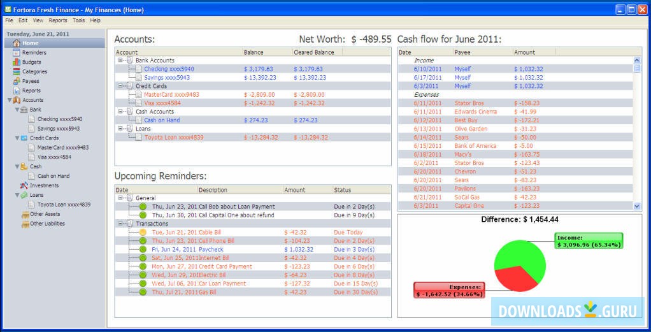Click the Other Assets icon

(25, 214)
